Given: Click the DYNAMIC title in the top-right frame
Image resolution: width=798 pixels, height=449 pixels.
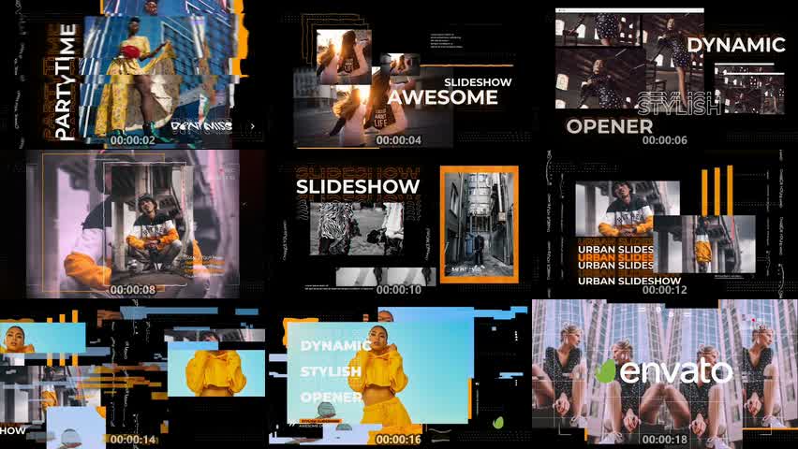Looking at the screenshot, I should point(736,45).
